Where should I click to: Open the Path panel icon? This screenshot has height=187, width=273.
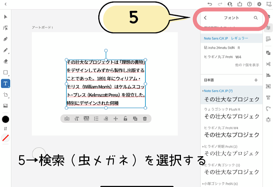pos(268,109)
